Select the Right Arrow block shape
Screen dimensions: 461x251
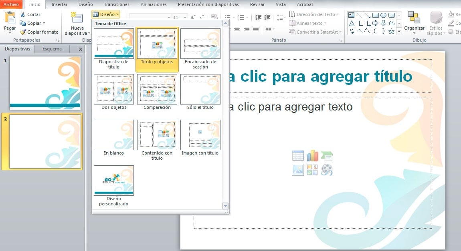coord(376,23)
